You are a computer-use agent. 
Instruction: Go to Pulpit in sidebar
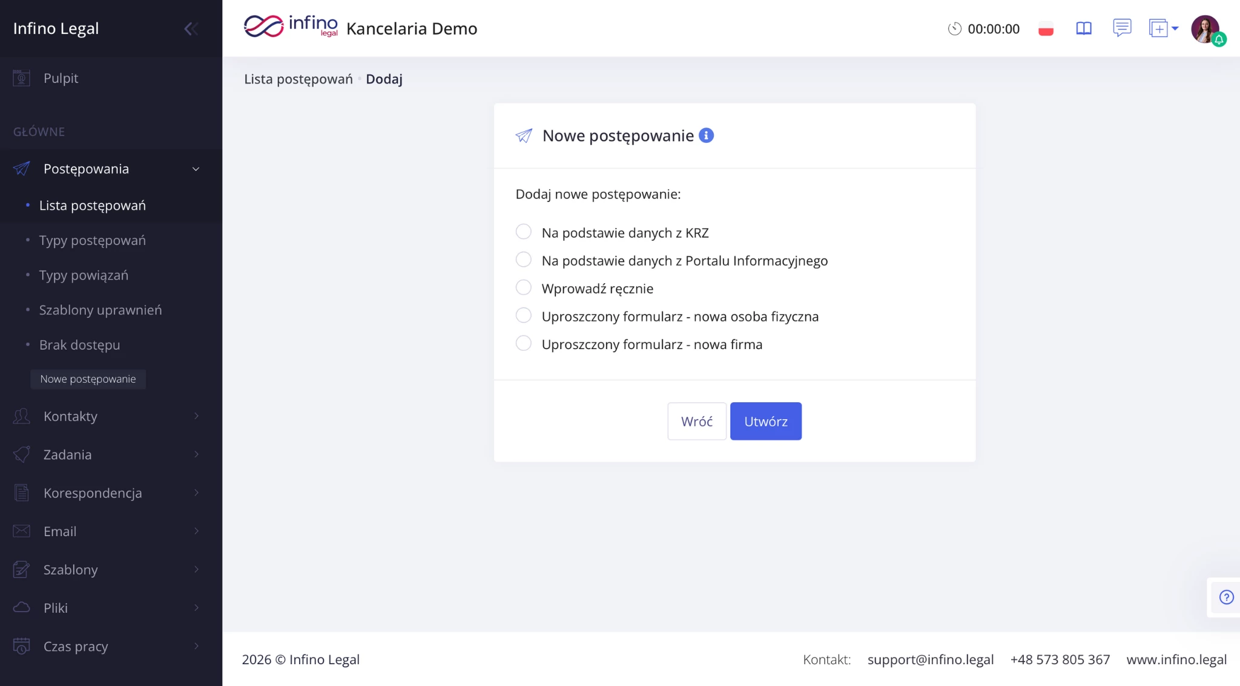61,78
